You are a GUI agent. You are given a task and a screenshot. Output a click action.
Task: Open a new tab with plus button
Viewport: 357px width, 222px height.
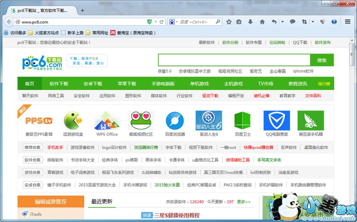(82, 10)
